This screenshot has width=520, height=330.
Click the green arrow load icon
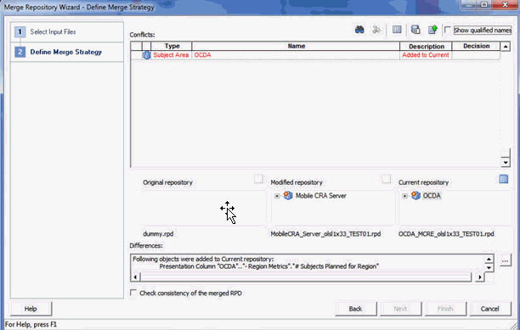point(432,30)
